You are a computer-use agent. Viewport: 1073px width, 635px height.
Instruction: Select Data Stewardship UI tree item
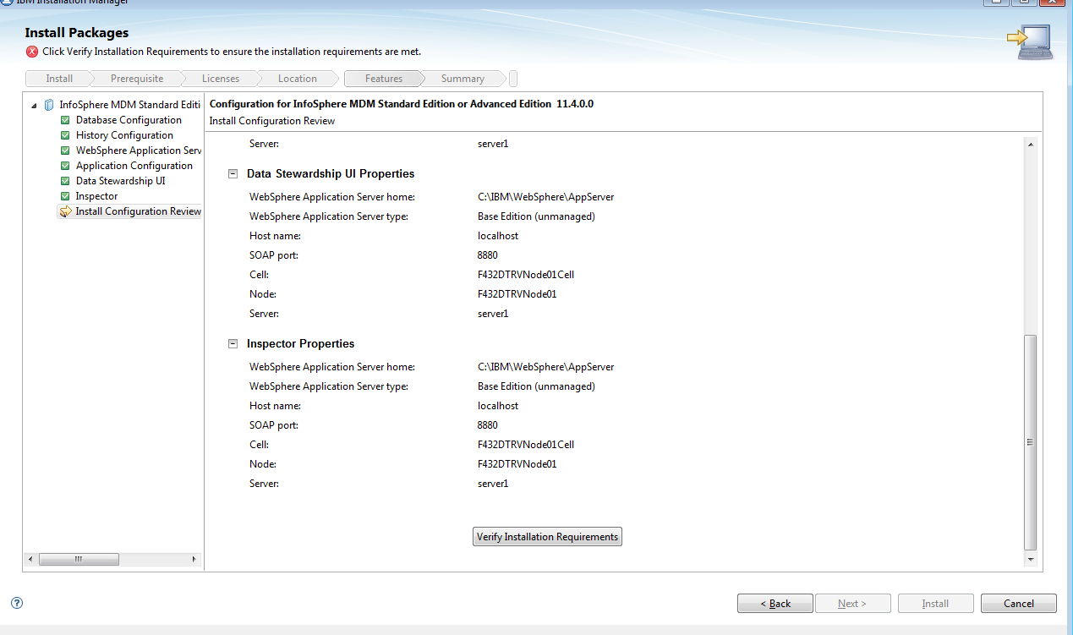pyautogui.click(x=120, y=181)
